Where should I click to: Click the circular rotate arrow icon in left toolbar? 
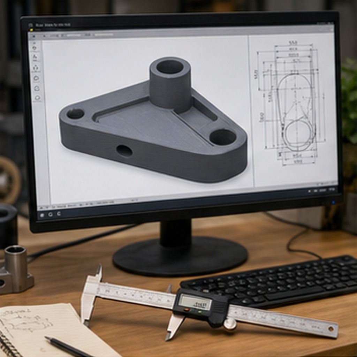click(35, 48)
